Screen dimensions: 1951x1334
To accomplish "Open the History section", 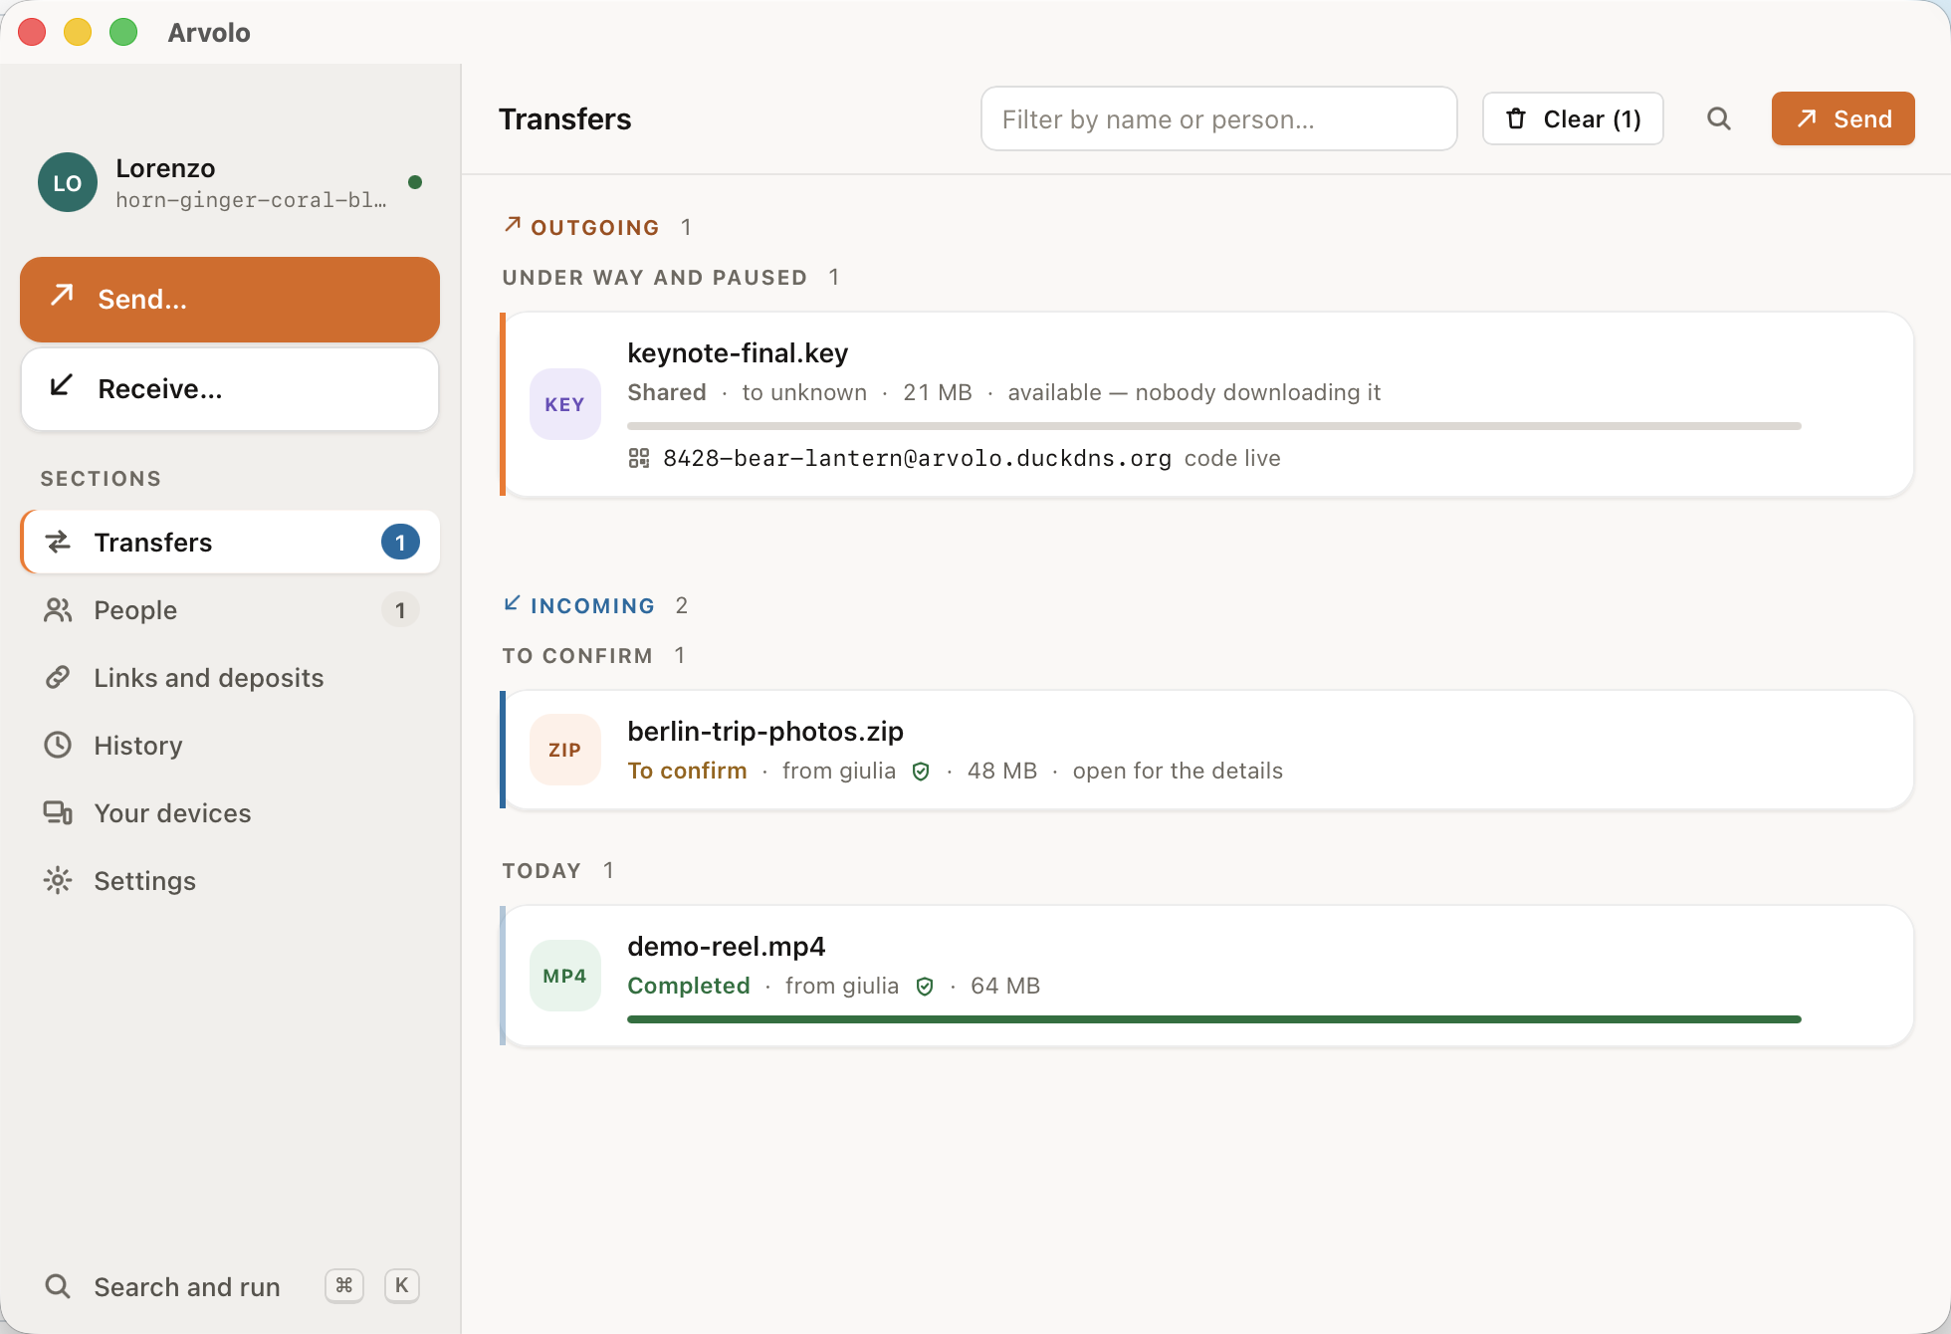I will click(x=230, y=746).
